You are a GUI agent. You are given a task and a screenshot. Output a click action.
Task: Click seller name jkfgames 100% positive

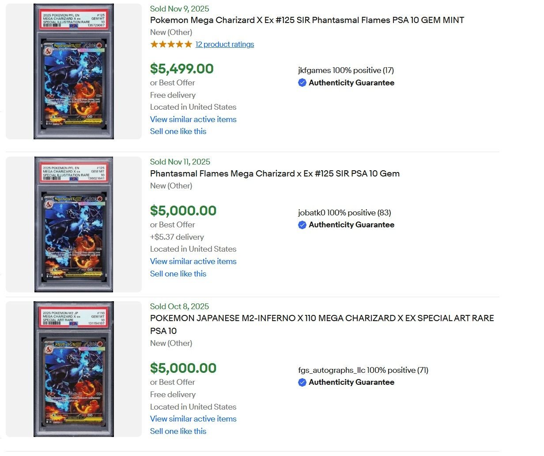(x=346, y=70)
